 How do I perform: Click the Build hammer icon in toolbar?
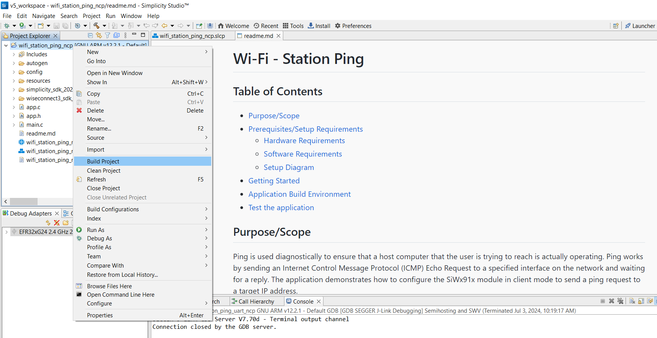pos(97,26)
